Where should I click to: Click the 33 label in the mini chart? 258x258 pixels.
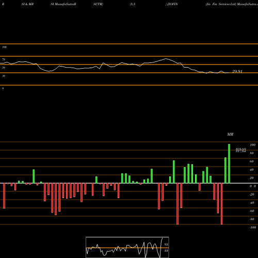coord(166,251)
